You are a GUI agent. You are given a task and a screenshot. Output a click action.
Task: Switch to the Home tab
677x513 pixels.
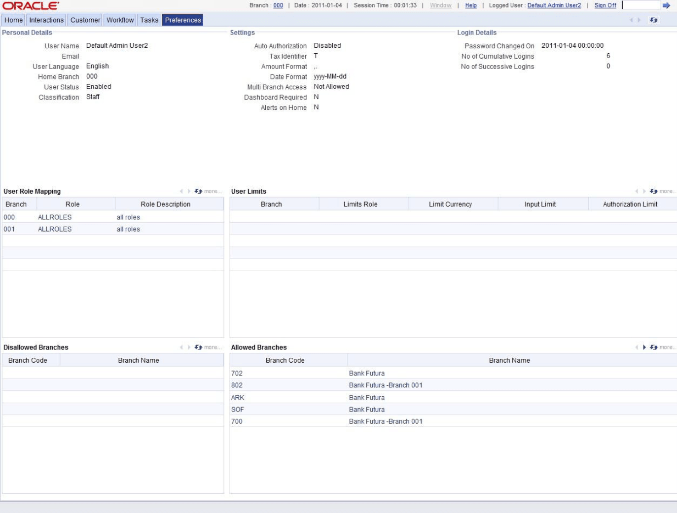click(13, 20)
